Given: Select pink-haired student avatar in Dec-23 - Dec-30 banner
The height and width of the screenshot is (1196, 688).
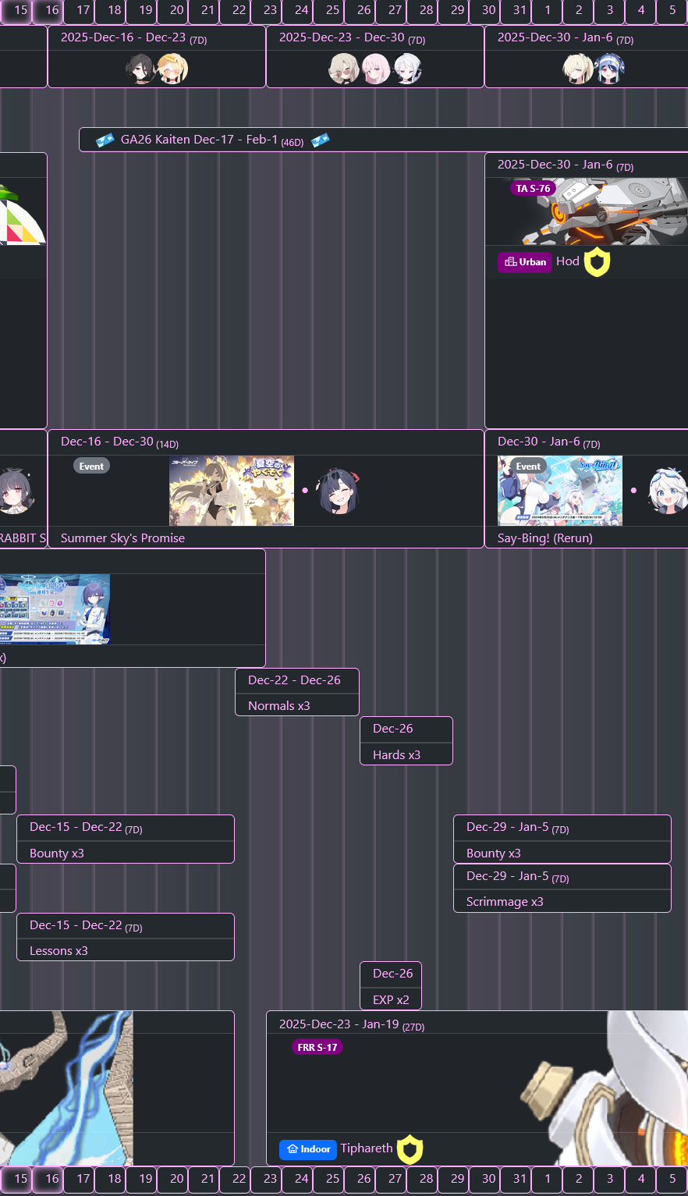Looking at the screenshot, I should (375, 69).
